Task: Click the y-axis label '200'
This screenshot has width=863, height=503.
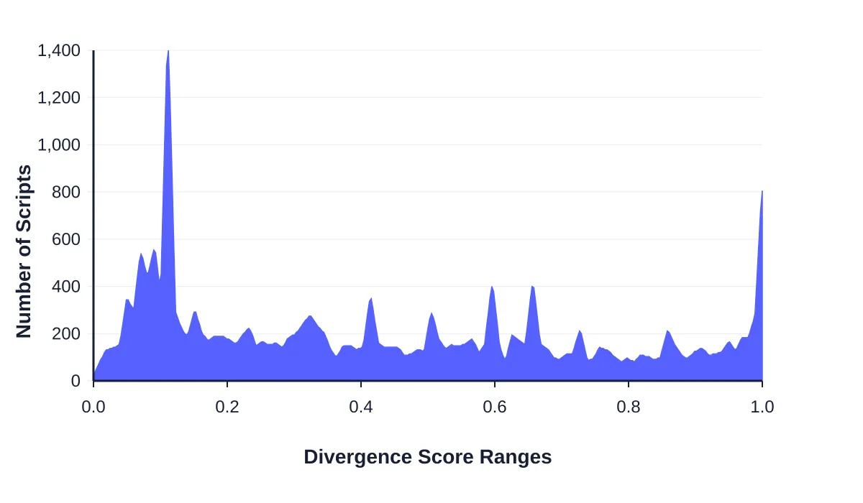Action: (x=66, y=334)
